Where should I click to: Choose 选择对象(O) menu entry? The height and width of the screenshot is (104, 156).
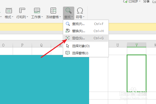pyautogui.click(x=86, y=46)
